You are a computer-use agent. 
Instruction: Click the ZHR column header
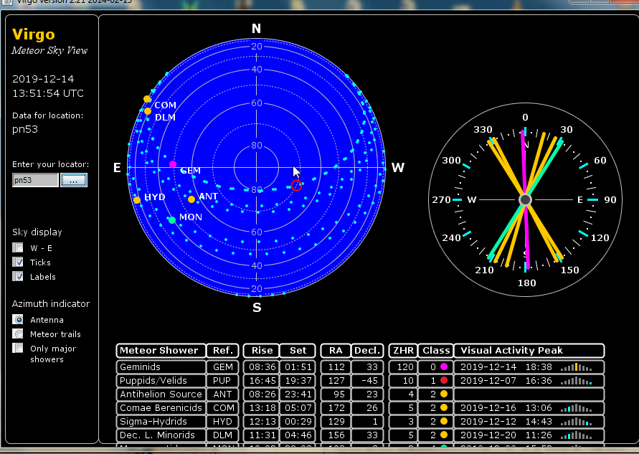pos(403,351)
